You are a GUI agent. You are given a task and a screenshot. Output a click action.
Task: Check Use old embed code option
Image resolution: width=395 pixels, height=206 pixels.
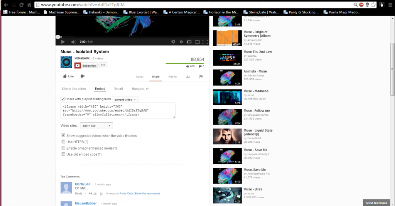pyautogui.click(x=63, y=154)
